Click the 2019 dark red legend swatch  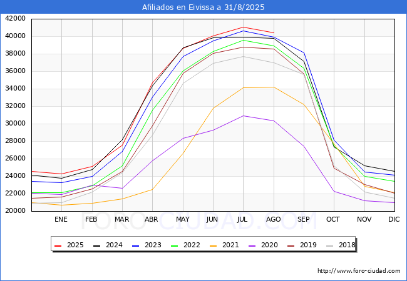tap(291, 245)
